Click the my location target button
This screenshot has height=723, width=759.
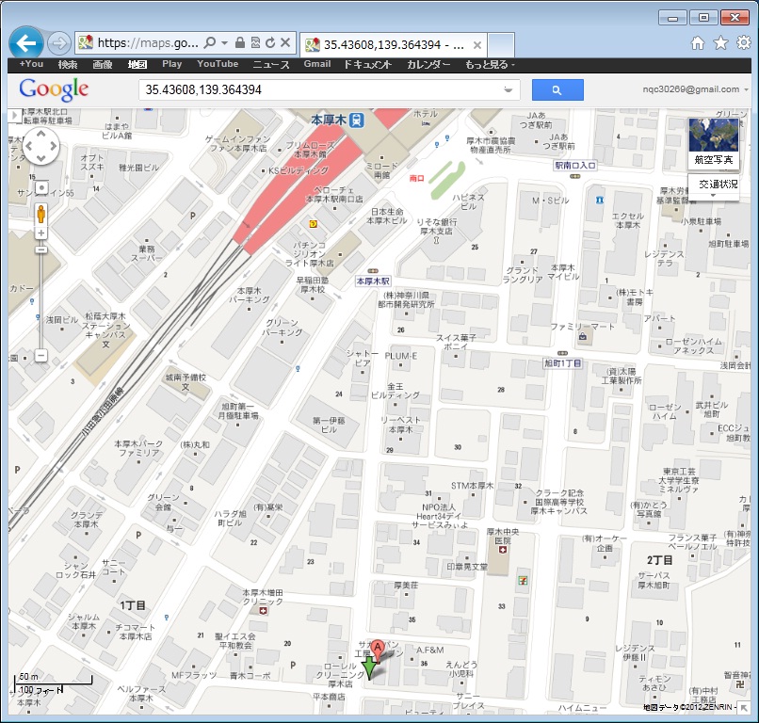[41, 187]
